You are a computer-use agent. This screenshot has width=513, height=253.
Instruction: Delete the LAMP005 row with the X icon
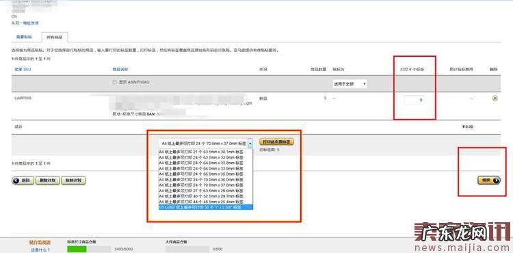click(x=495, y=98)
